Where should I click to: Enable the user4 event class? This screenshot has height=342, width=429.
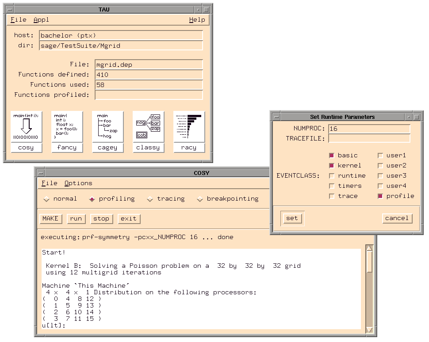pos(380,186)
